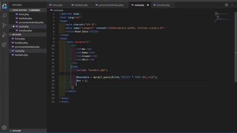Click the meta viewport line

pos(115,28)
